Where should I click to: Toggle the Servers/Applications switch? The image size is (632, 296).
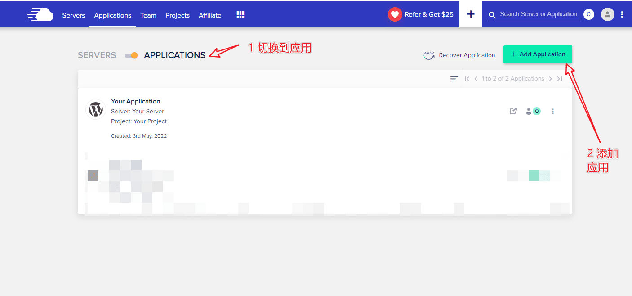pos(131,55)
